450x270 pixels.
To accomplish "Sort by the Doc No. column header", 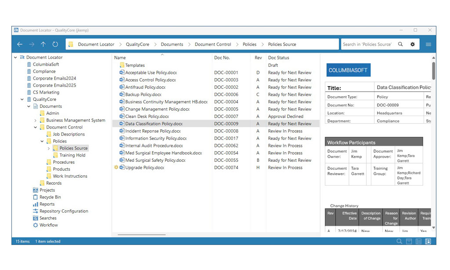I will [x=223, y=58].
